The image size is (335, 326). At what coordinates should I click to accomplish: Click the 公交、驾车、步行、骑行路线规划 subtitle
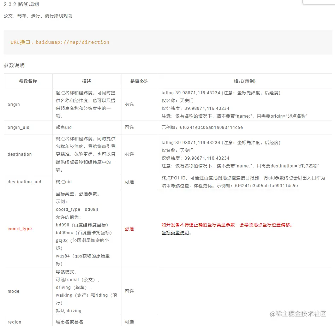38,16
